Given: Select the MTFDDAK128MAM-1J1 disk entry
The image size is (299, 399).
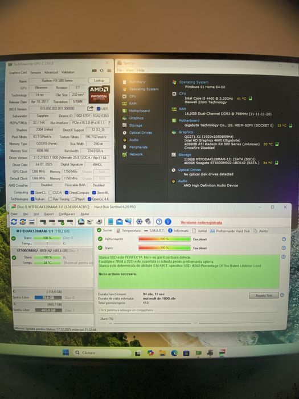Looking at the screenshot, I should coord(52,237).
